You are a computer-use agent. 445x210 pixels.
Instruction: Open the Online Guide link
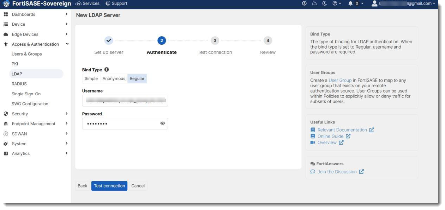click(330, 136)
